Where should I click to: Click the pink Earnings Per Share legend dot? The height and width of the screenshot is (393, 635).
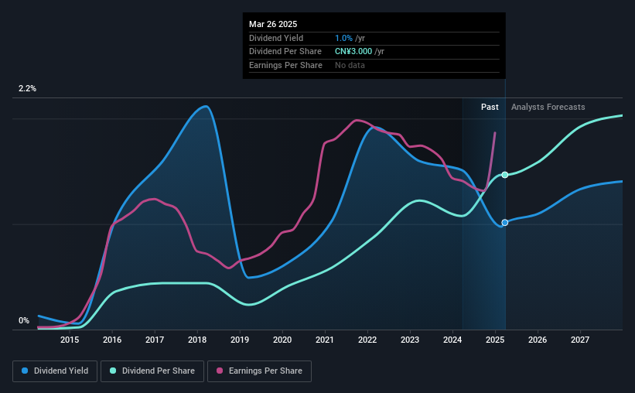coord(220,371)
